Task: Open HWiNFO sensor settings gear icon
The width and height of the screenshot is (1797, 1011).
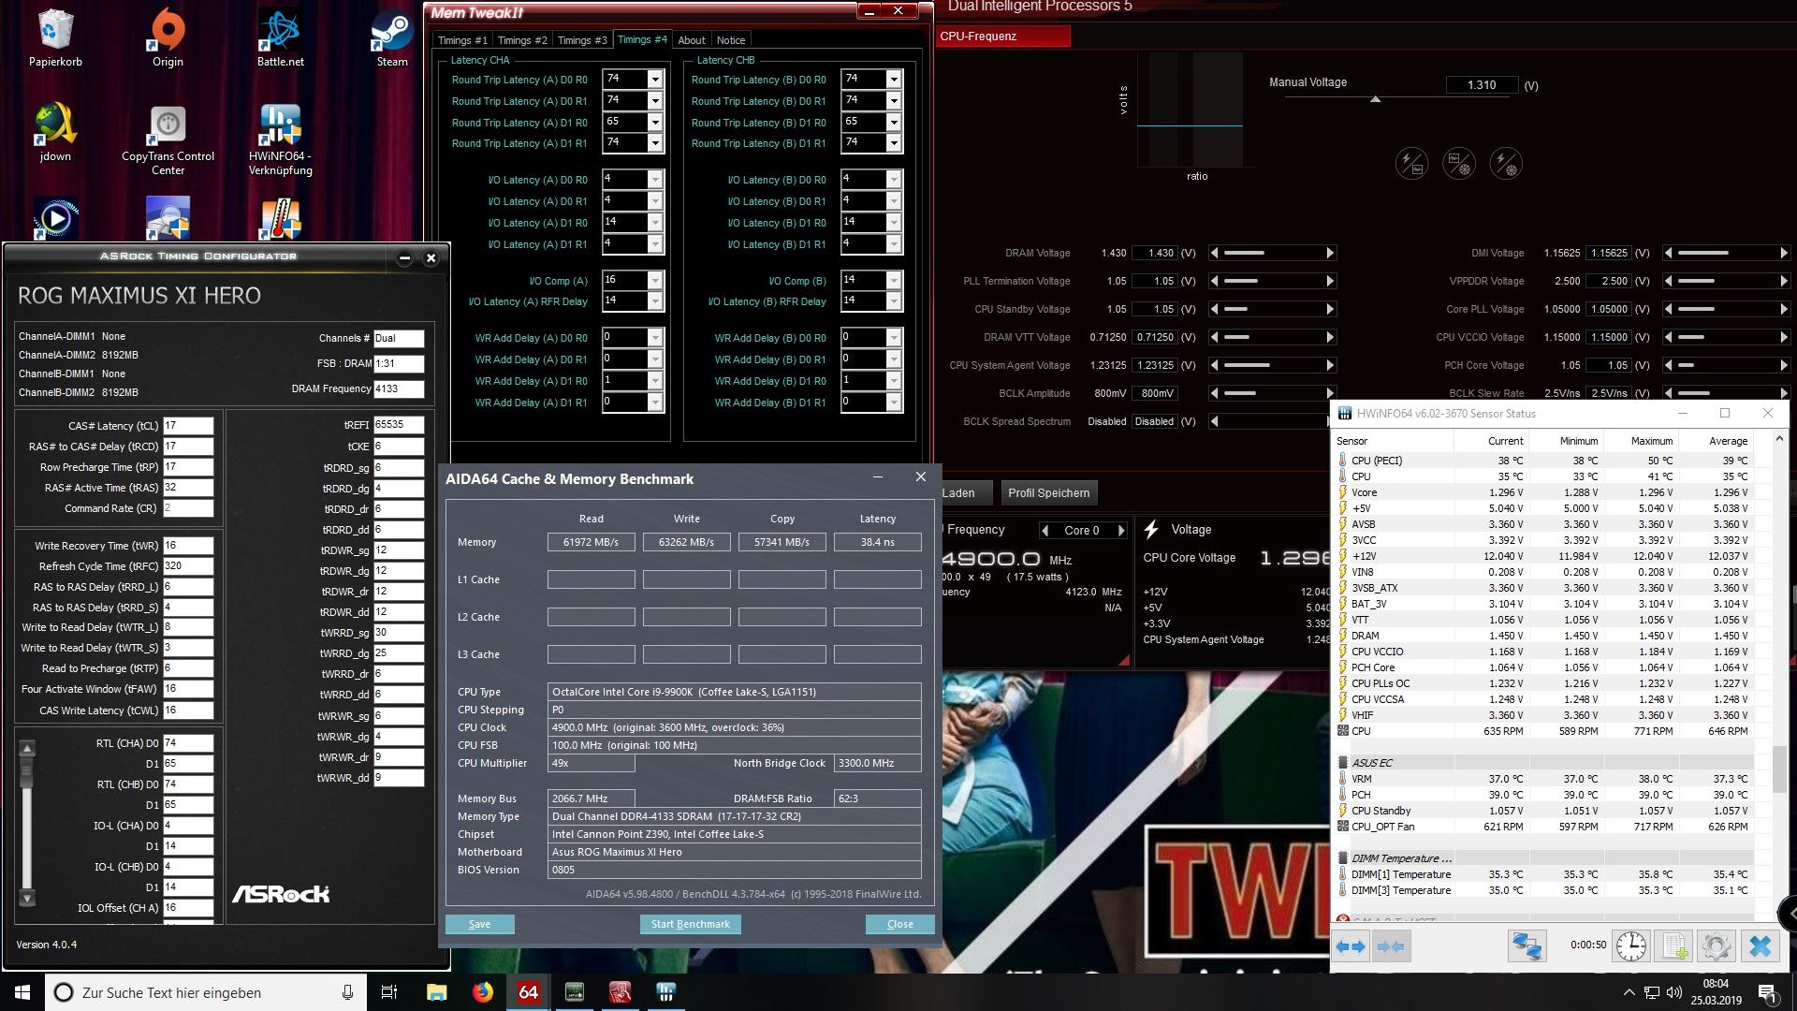Action: 1716,946
